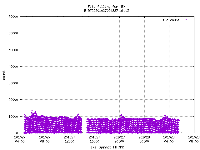The image size is (200, 150).
Task: Click the chart title 'Fifo filling for MEX'
Action: point(107,7)
